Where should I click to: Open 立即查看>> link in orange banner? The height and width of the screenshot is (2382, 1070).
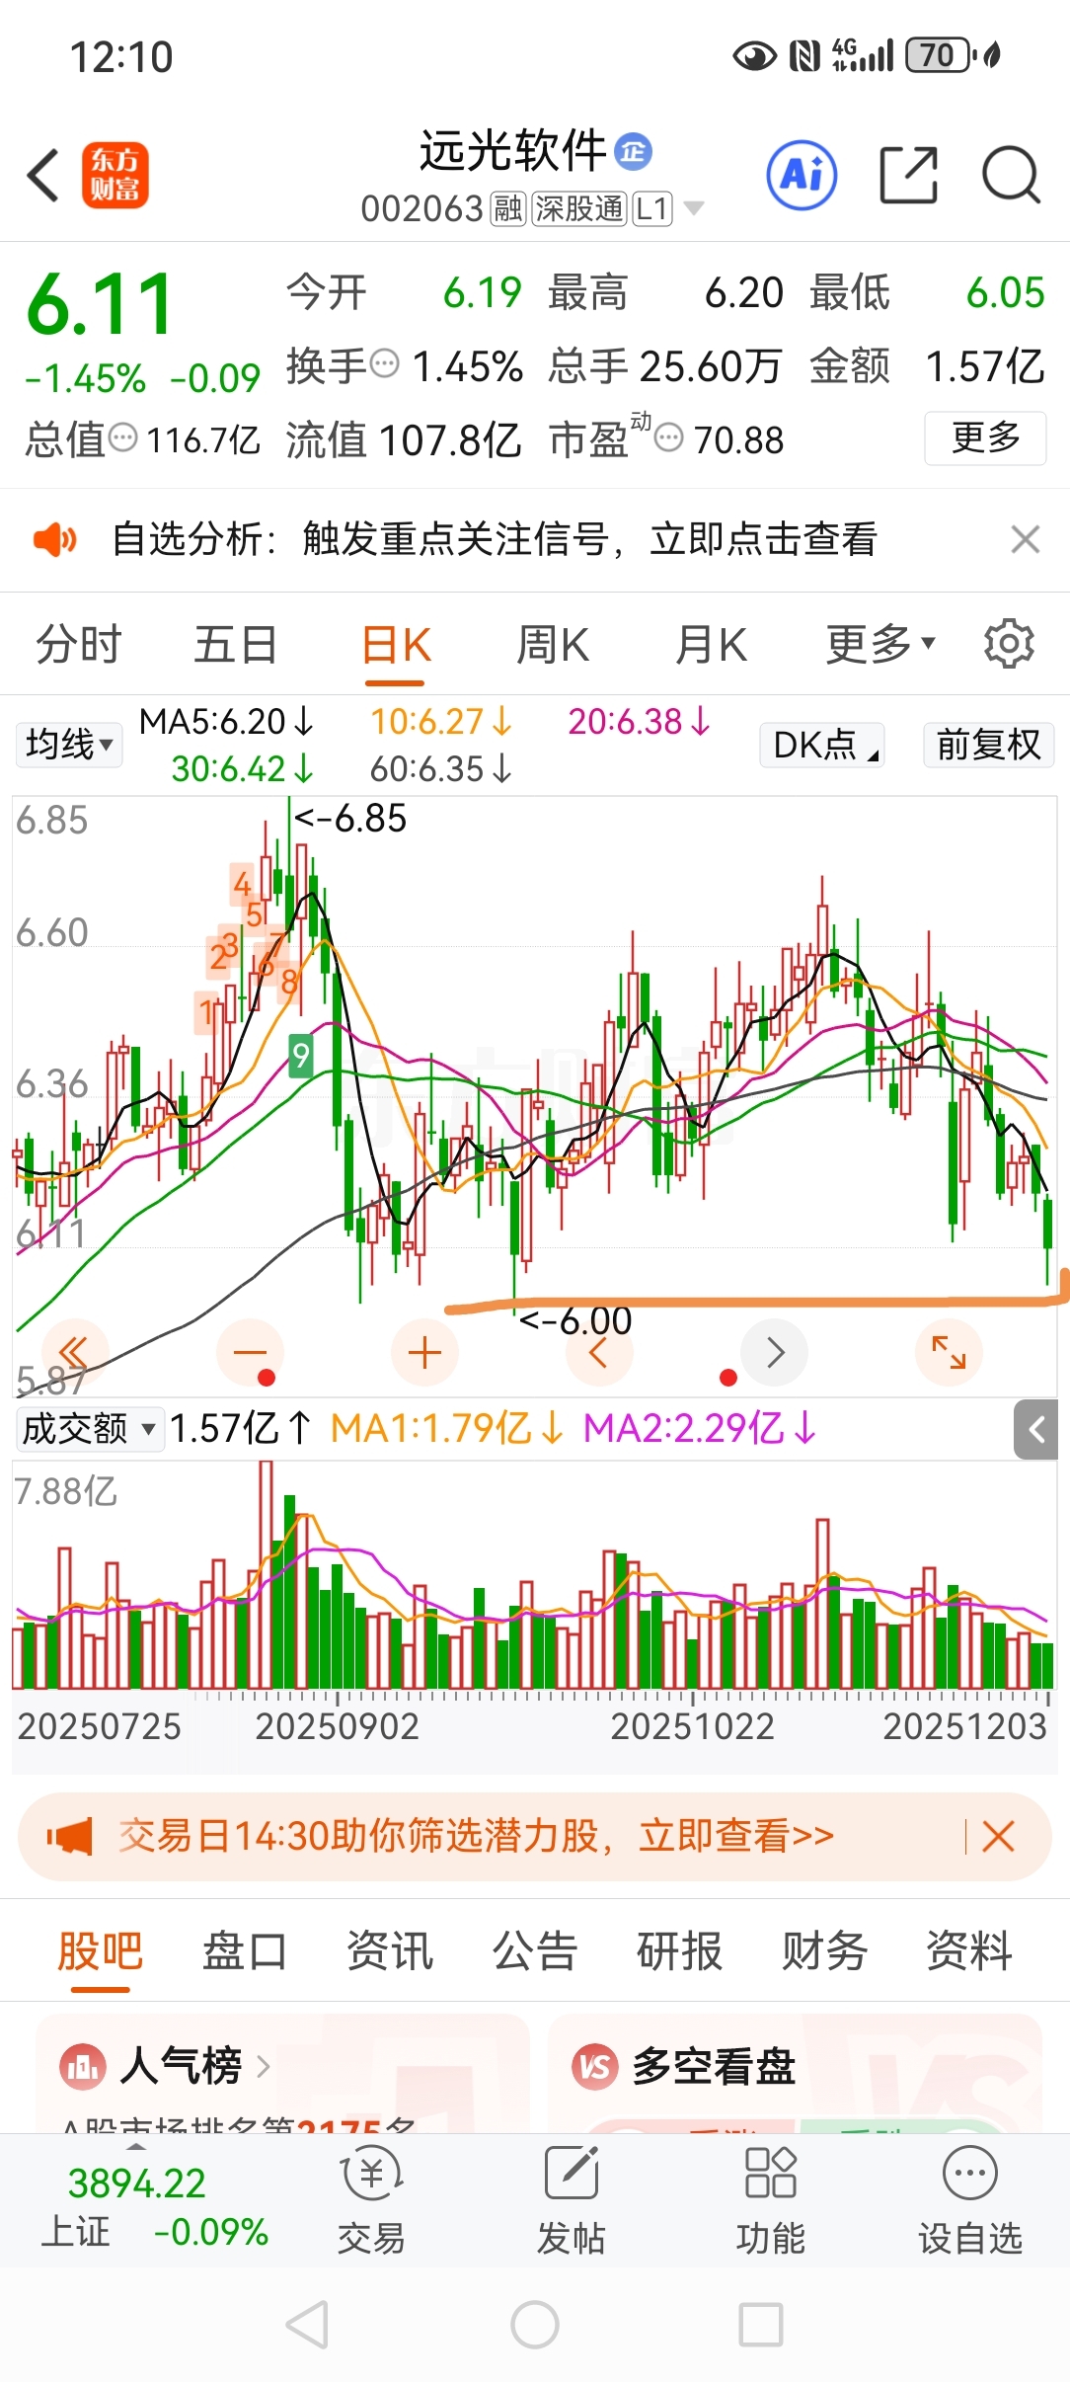click(736, 1836)
